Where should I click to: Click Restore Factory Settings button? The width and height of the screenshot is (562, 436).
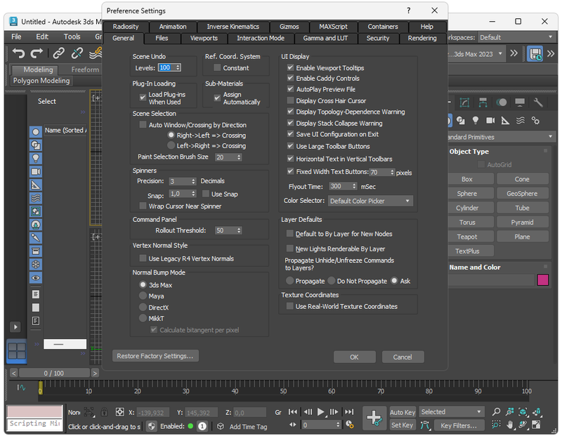click(155, 356)
